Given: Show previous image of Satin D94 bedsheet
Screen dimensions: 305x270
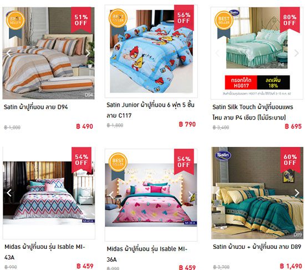Looking at the screenshot, I should tap(8, 53).
